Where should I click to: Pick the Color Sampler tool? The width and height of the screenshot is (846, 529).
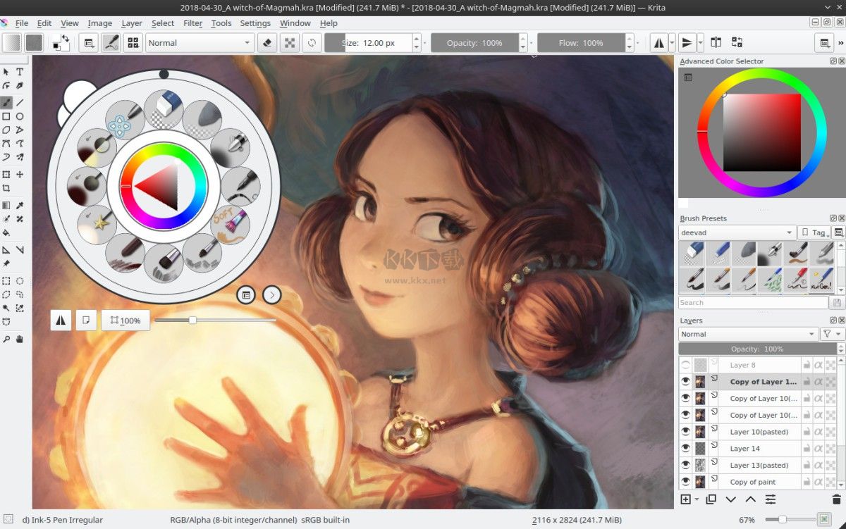[x=19, y=206]
